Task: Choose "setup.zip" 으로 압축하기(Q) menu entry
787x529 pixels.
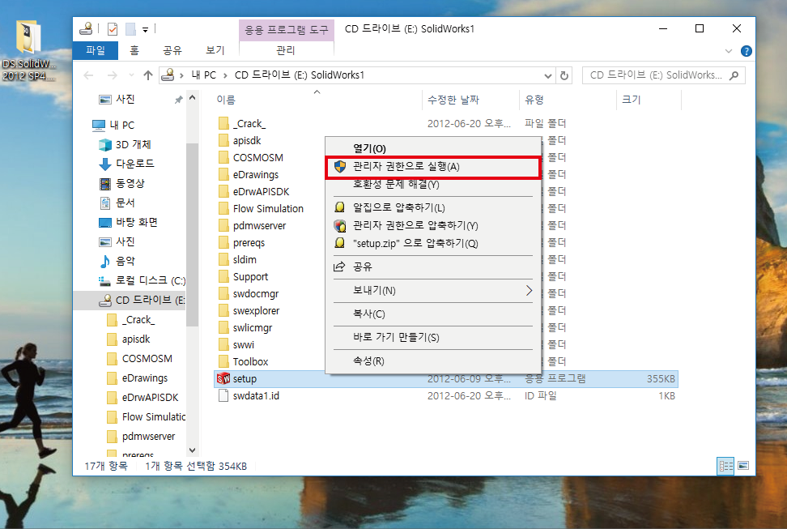Action: 434,244
